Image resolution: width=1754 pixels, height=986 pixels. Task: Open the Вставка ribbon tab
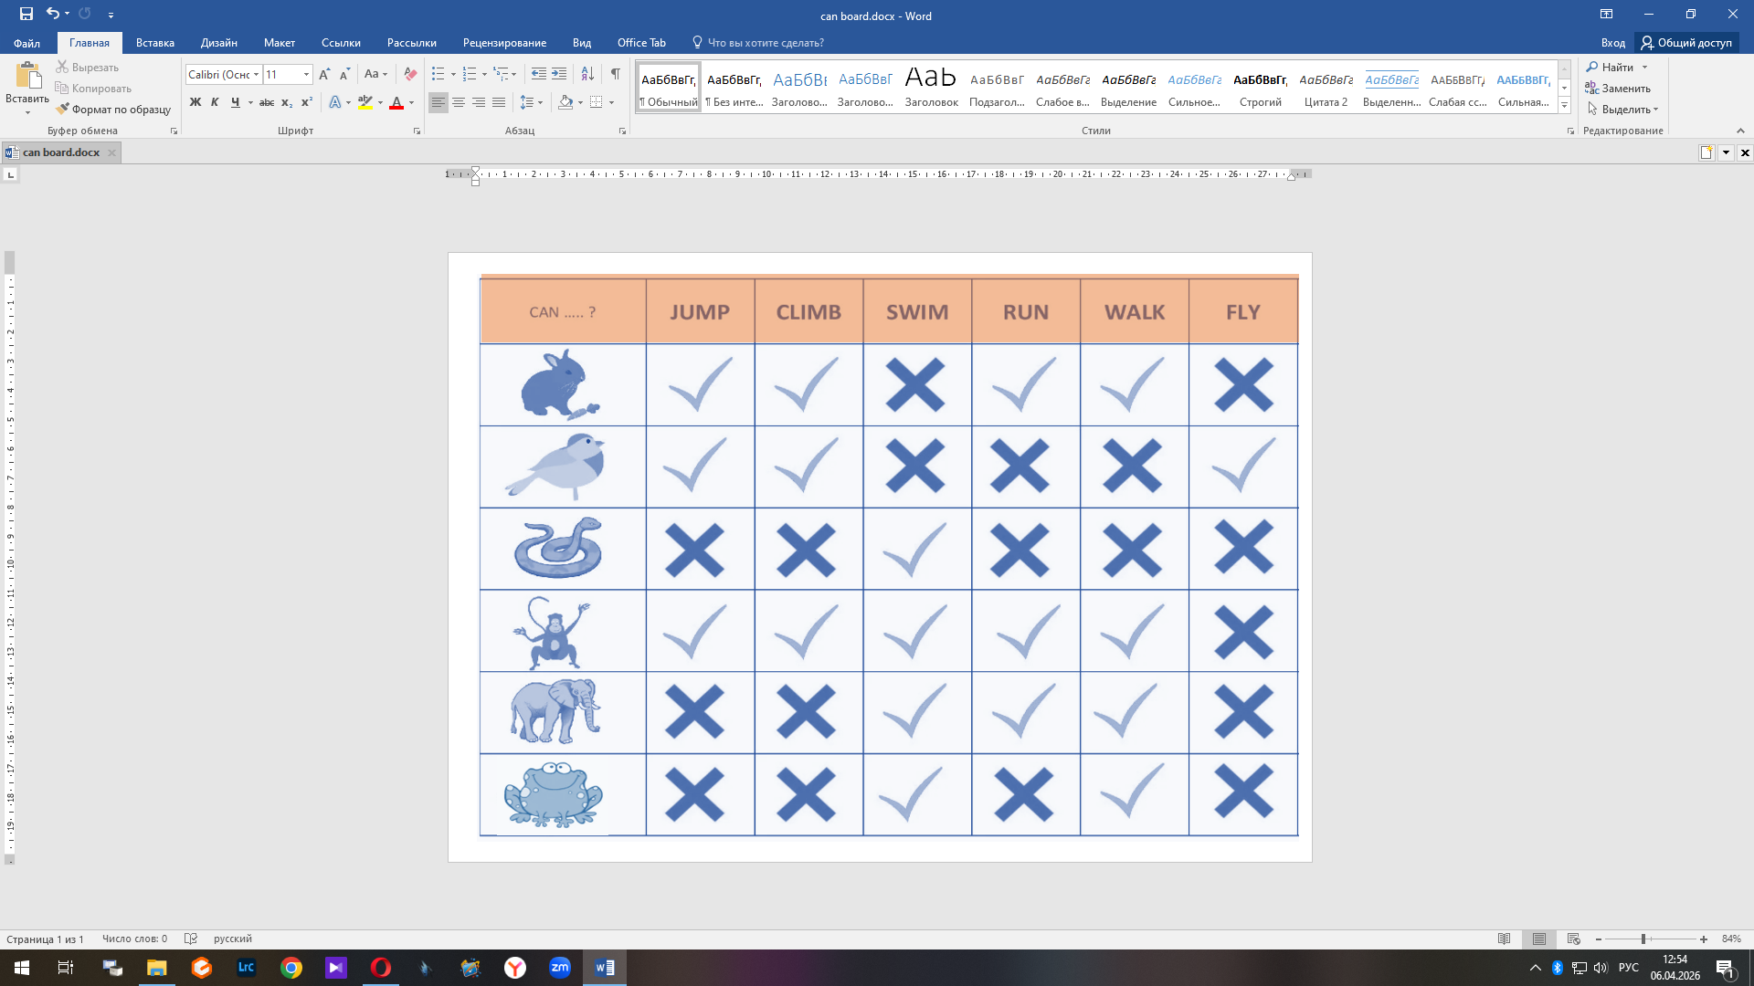click(154, 43)
